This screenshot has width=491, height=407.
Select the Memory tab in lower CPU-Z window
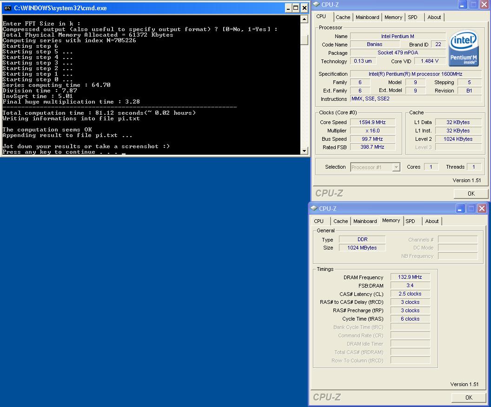point(391,220)
